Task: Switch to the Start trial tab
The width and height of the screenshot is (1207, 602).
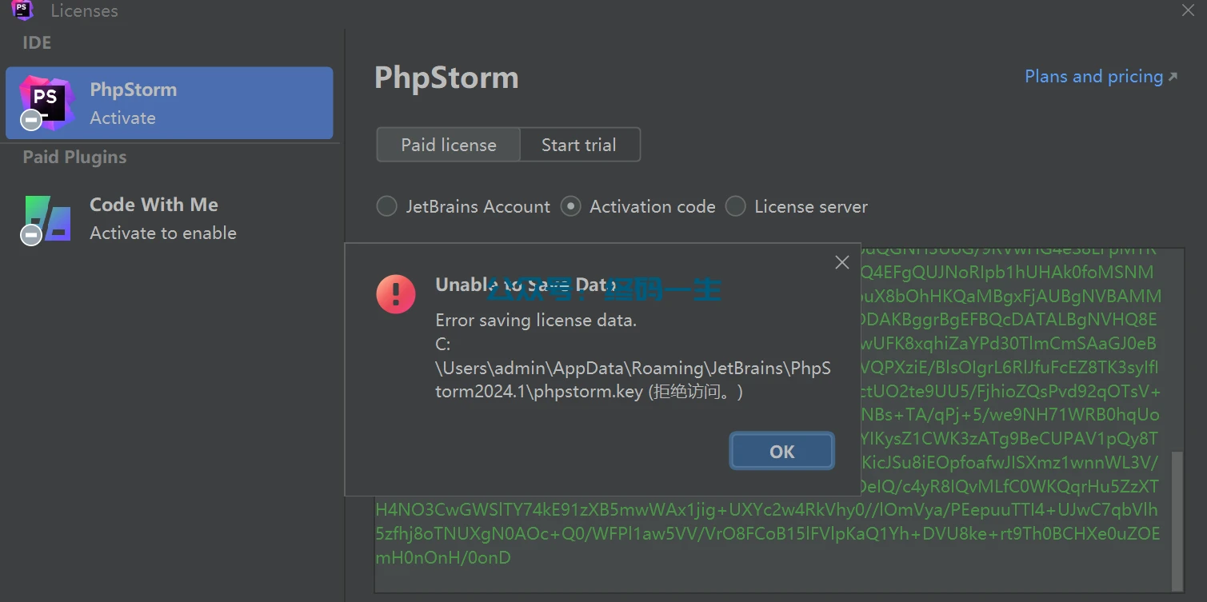Action: click(x=578, y=145)
